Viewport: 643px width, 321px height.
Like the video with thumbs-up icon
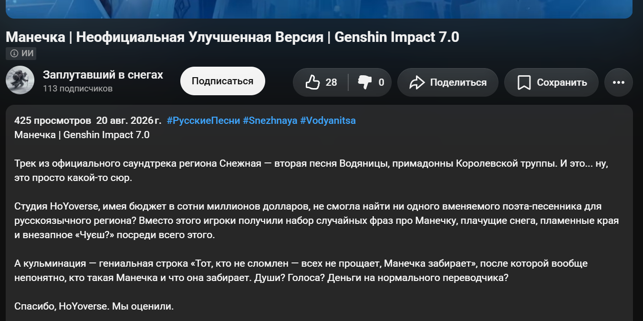point(312,82)
